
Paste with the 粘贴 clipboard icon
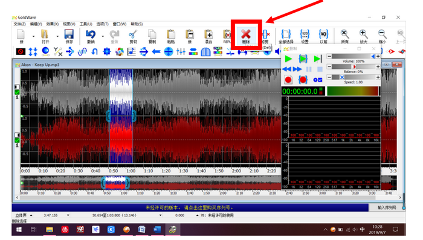[171, 36]
